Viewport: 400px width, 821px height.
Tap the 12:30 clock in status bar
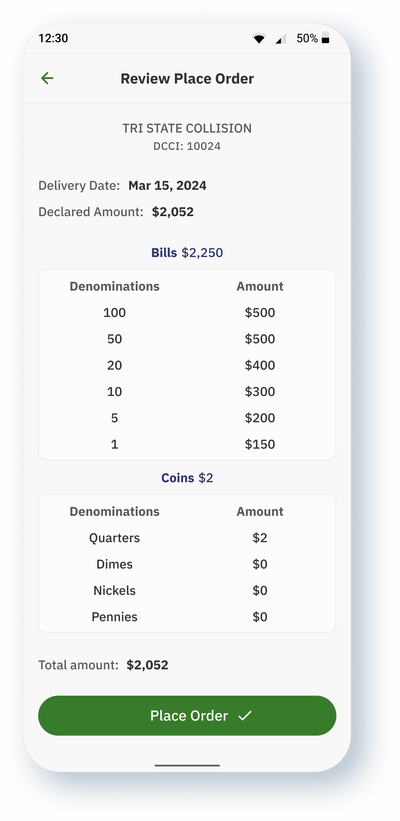point(53,38)
